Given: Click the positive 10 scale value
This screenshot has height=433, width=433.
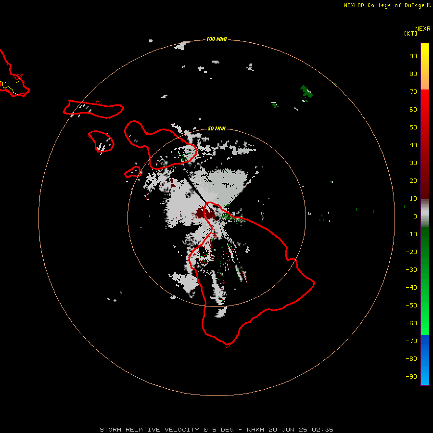Looking at the screenshot, I should click(x=413, y=199).
